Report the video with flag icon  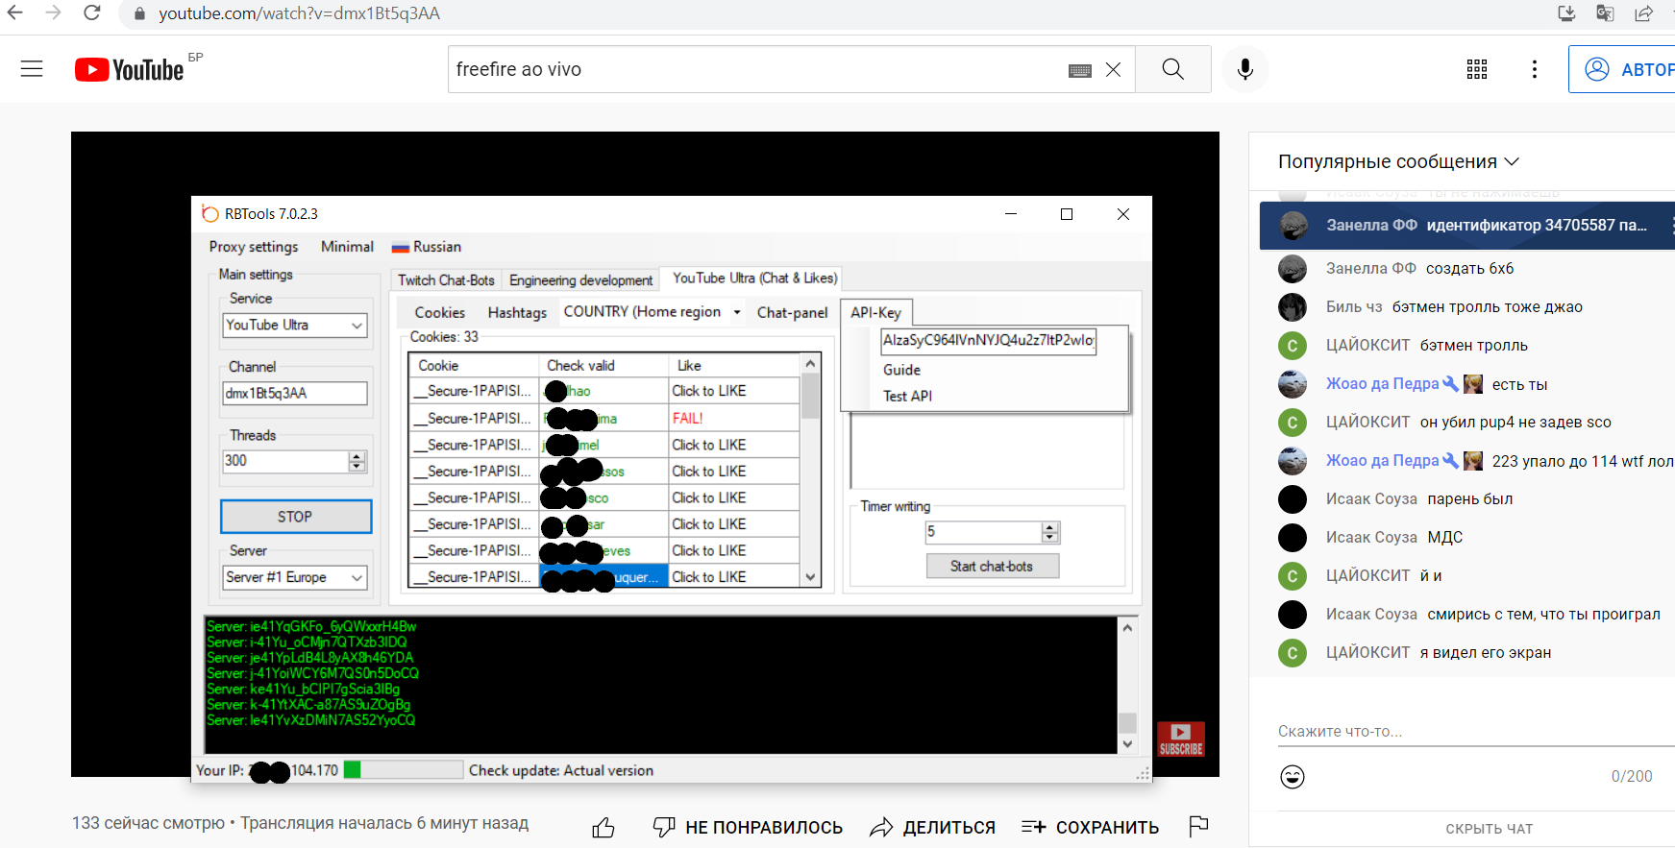[1198, 826]
